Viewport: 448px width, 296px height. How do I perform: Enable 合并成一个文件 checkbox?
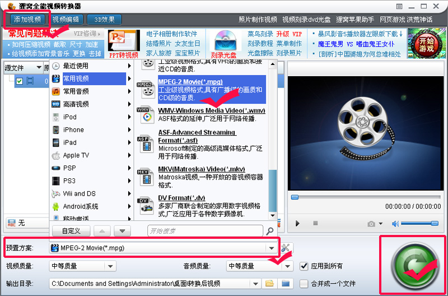[x=304, y=284]
